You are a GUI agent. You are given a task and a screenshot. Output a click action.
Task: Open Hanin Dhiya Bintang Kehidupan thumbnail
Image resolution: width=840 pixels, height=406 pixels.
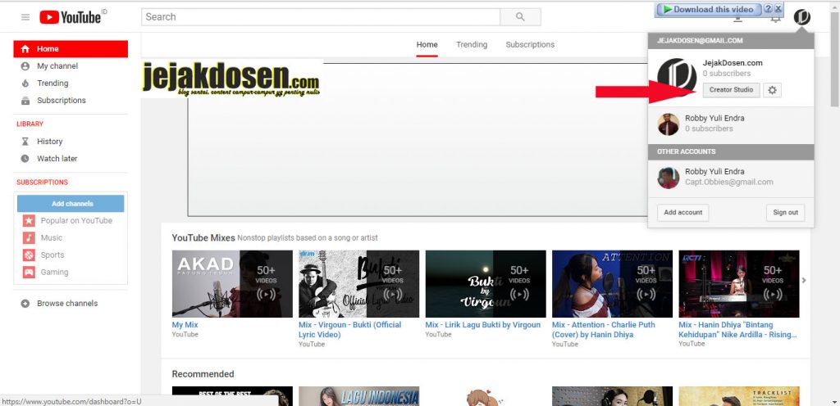[x=739, y=284]
